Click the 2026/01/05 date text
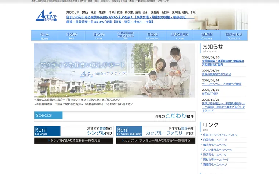Viewport: 279px width, 174px height. 211,90
